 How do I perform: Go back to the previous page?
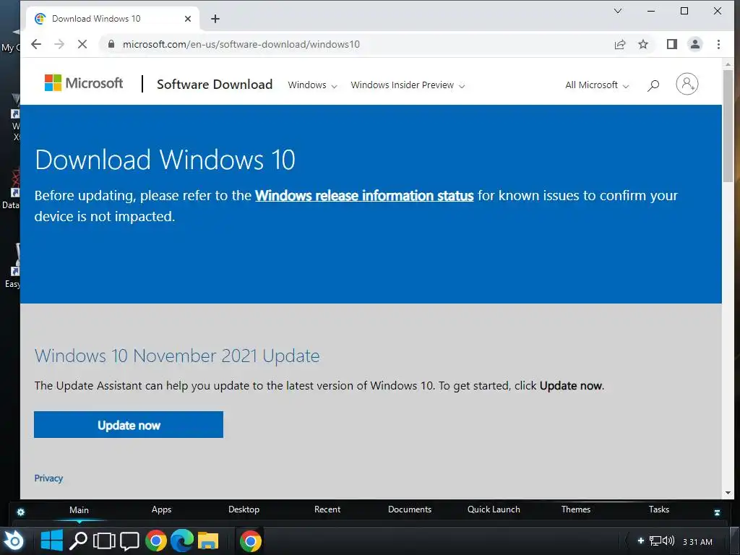click(x=36, y=44)
